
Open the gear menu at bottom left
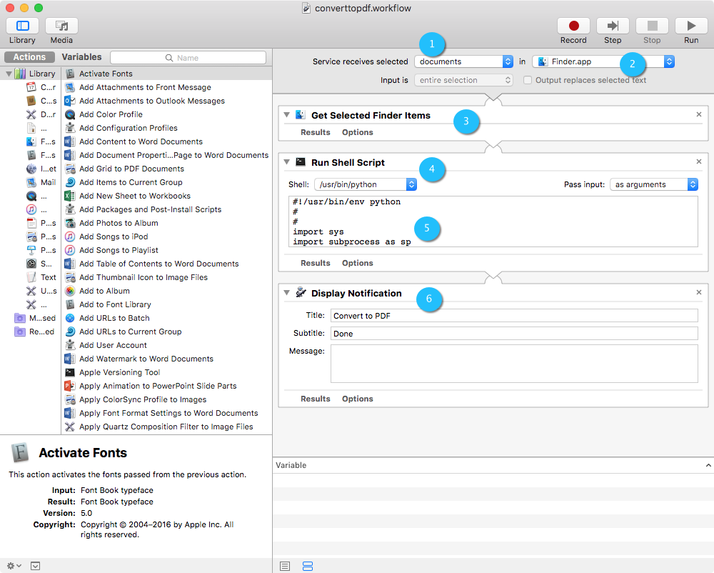(14, 566)
